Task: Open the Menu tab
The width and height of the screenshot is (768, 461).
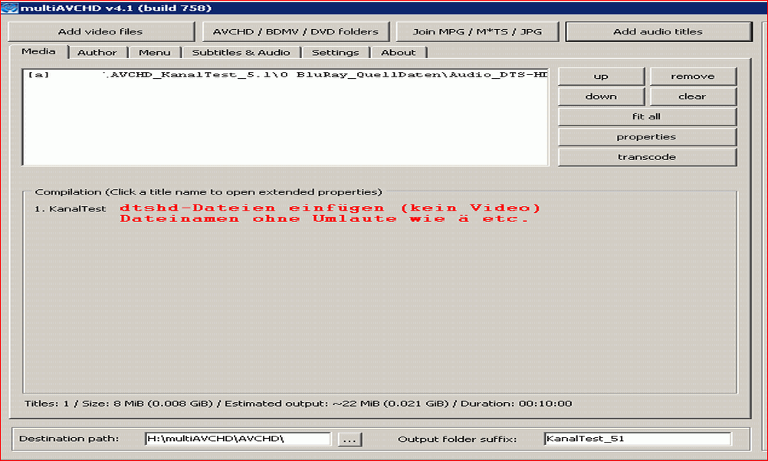Action: (155, 52)
